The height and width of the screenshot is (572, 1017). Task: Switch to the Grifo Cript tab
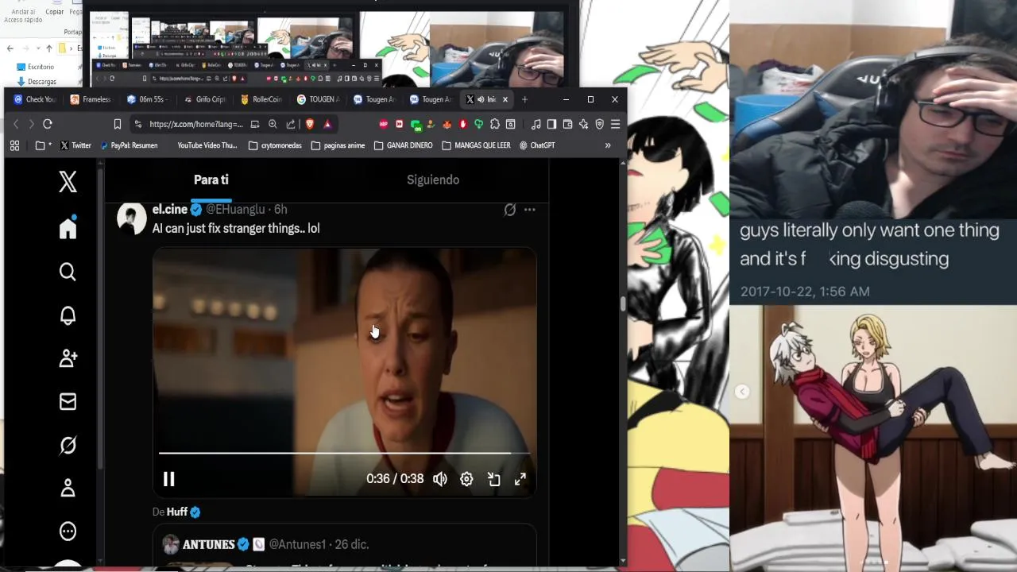[204, 99]
